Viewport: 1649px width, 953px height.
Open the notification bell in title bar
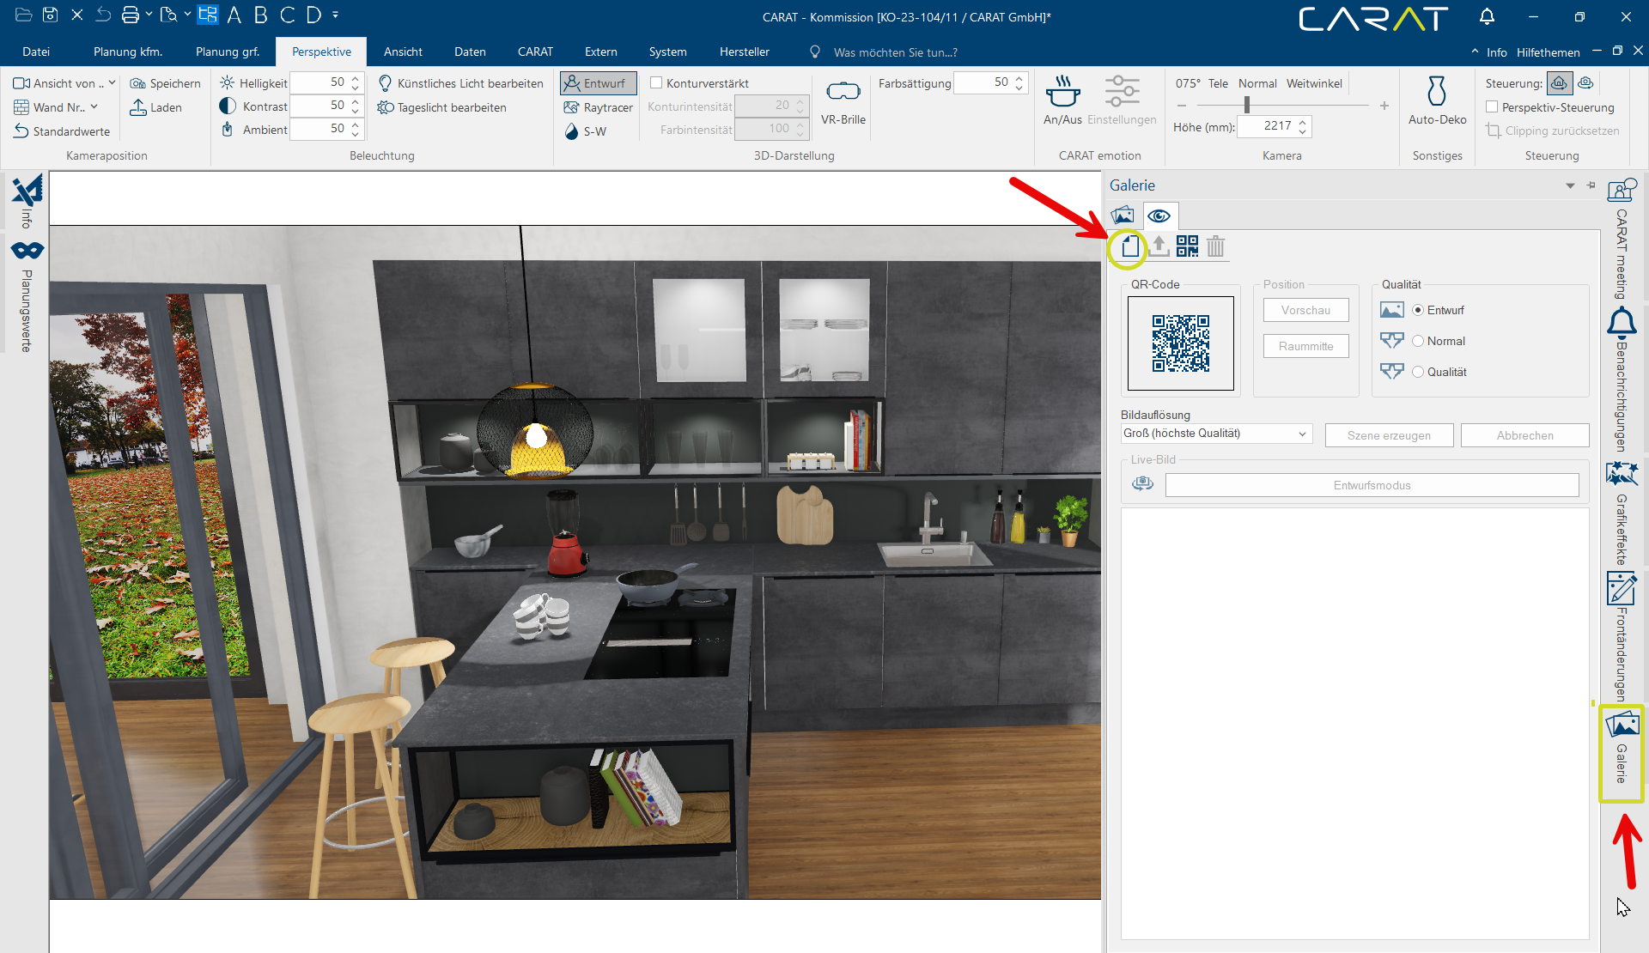tap(1487, 16)
